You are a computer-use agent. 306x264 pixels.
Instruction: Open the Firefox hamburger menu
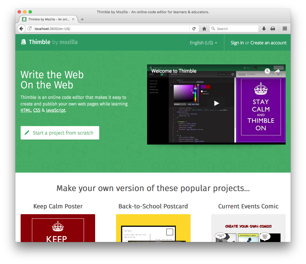pyautogui.click(x=285, y=28)
